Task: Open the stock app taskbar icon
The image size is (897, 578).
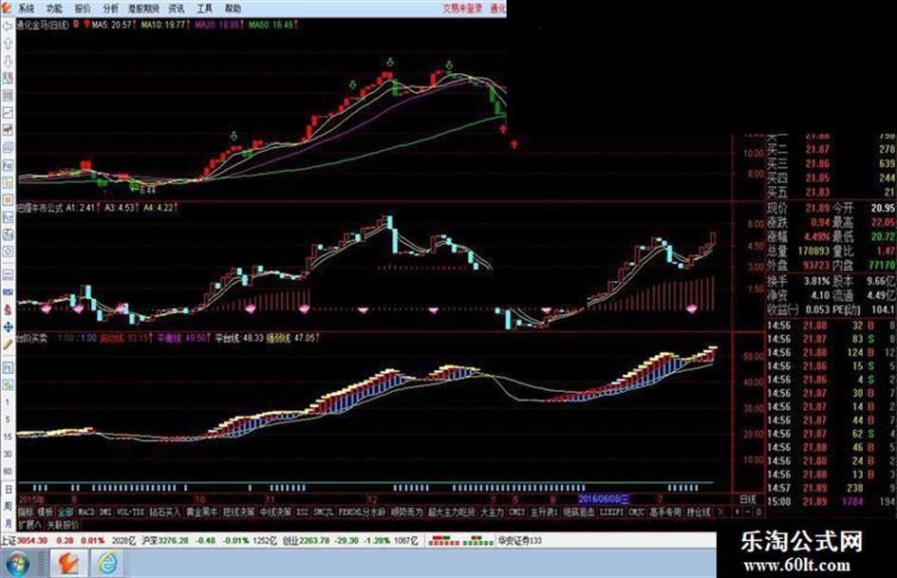Action: [69, 564]
